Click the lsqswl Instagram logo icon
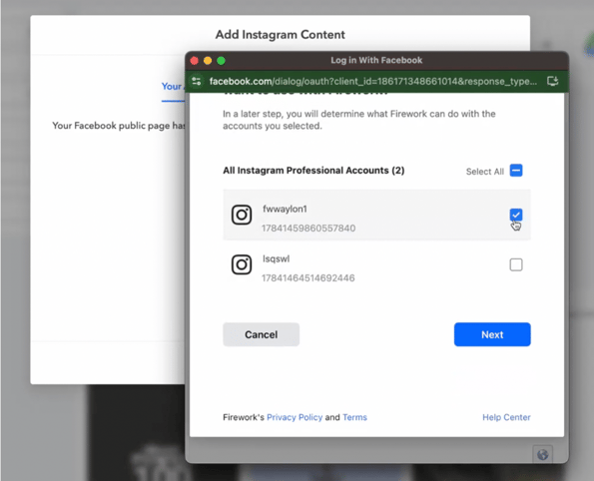 (x=242, y=264)
